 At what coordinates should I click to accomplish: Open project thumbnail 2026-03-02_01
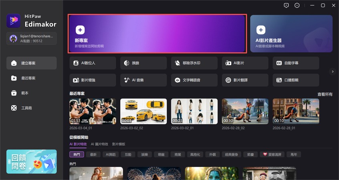pyautogui.click(x=194, y=111)
